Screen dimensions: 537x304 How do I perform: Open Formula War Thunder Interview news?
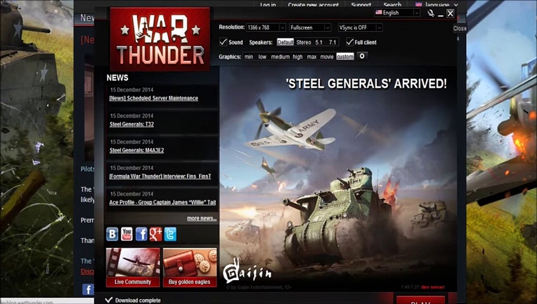160,176
